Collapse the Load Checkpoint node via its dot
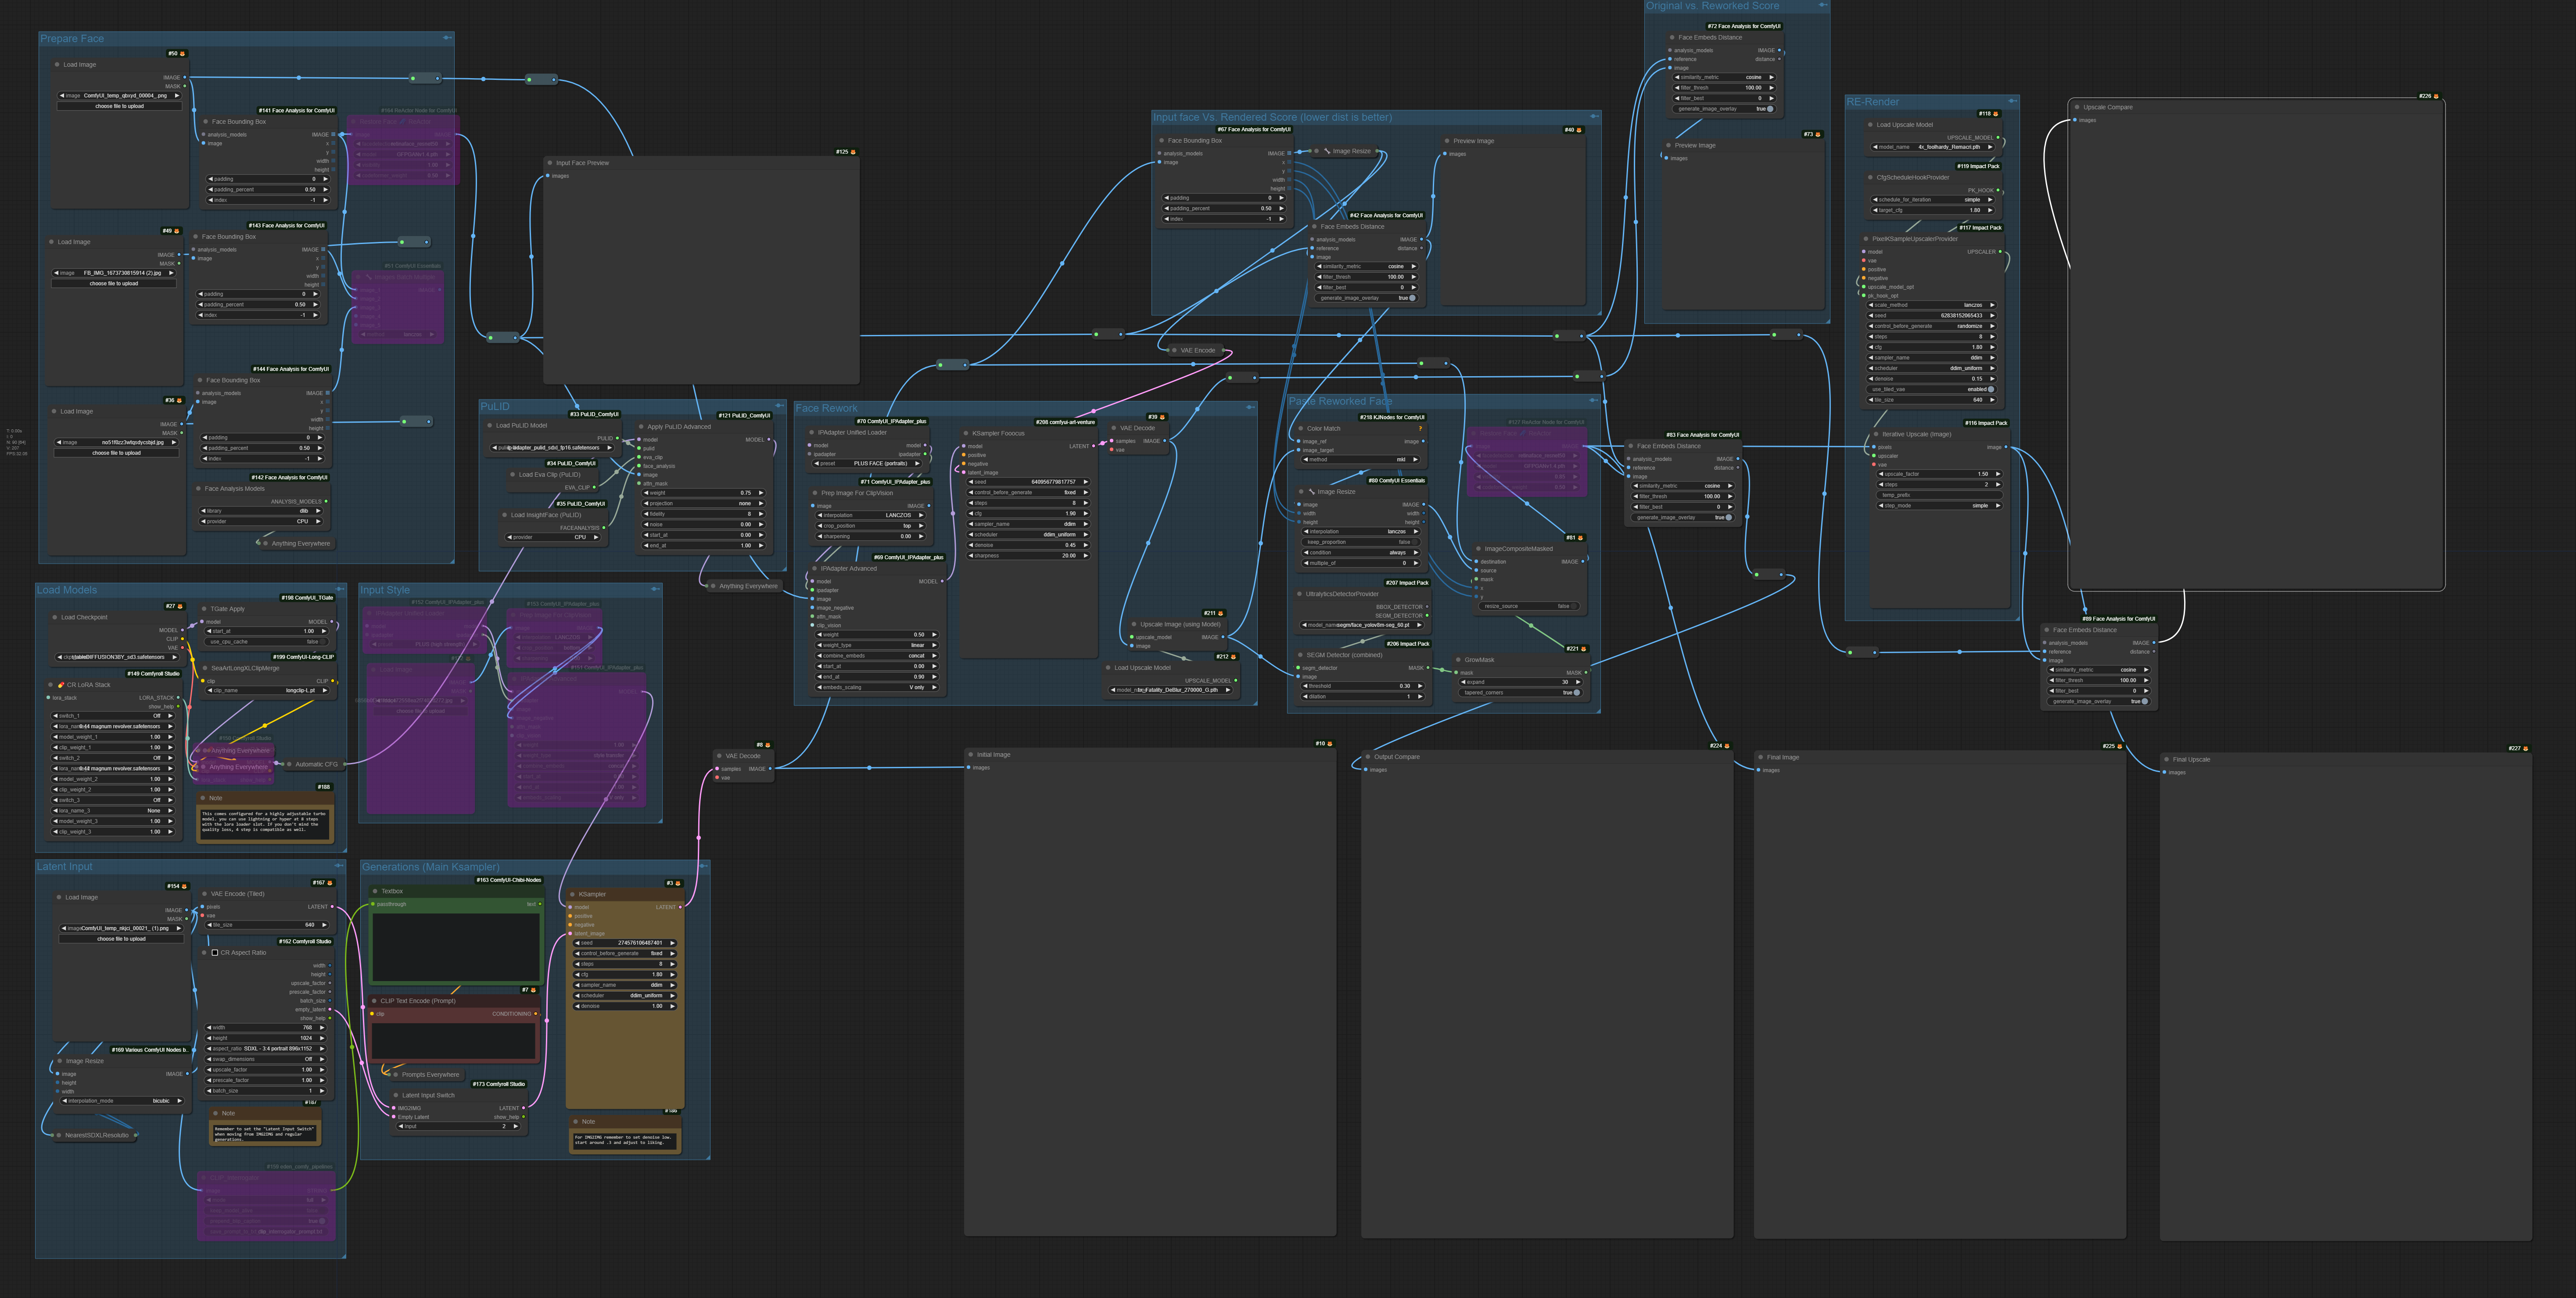Image resolution: width=2576 pixels, height=1298 pixels. point(54,617)
